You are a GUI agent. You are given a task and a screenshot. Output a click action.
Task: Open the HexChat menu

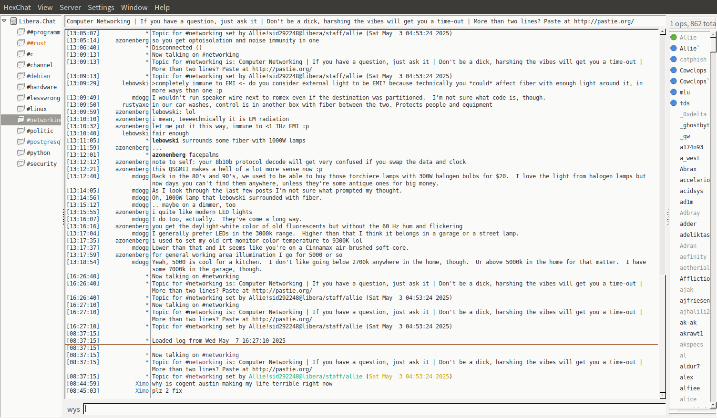pos(17,8)
